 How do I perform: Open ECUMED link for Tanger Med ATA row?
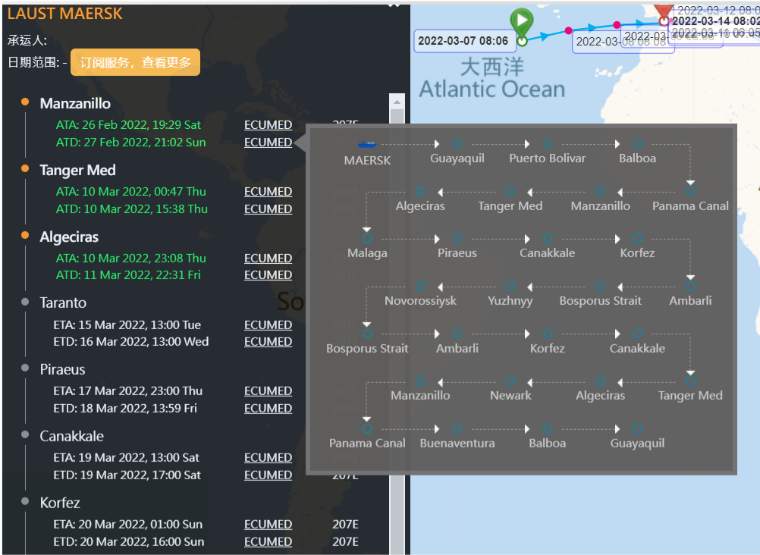268,192
